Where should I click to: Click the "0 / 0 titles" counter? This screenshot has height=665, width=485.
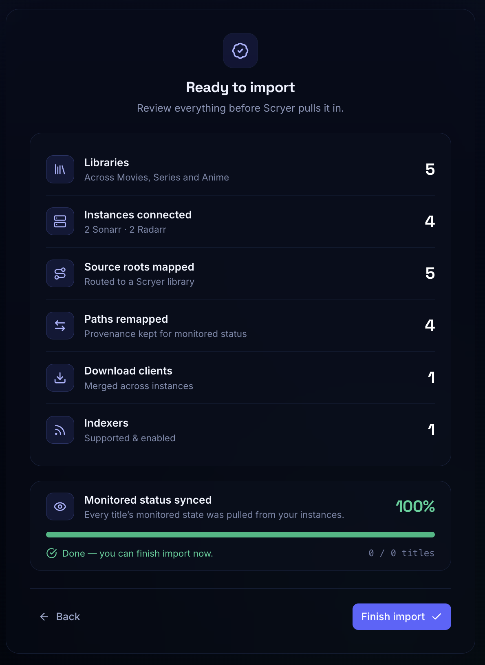(x=401, y=553)
